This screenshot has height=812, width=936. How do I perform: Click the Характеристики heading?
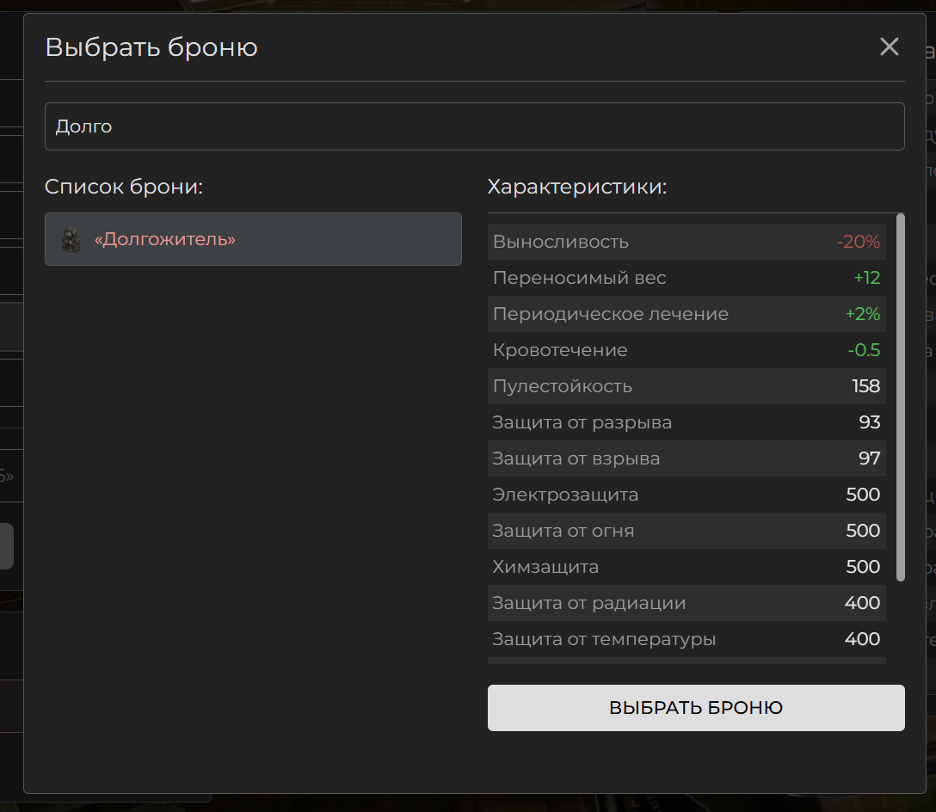point(576,187)
